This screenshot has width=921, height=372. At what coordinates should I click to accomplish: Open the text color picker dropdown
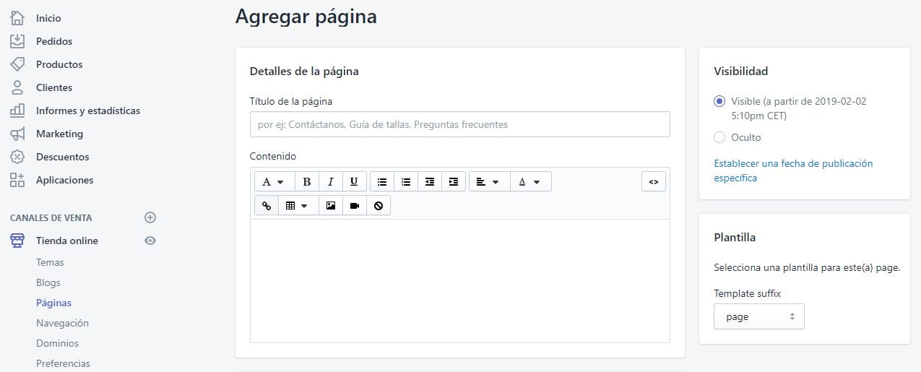pos(531,181)
